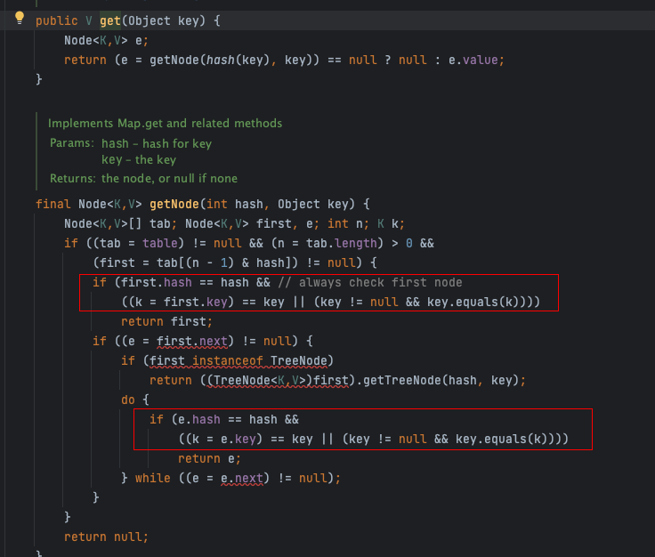
Task: Click 'table' field in the tab assignment
Action: tap(160, 244)
